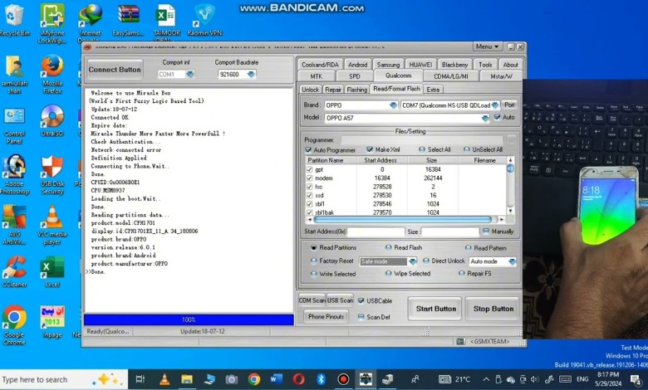The height and width of the screenshot is (390, 648).
Task: Open the Comport inf COM1 dropdown
Action: pyautogui.click(x=189, y=75)
